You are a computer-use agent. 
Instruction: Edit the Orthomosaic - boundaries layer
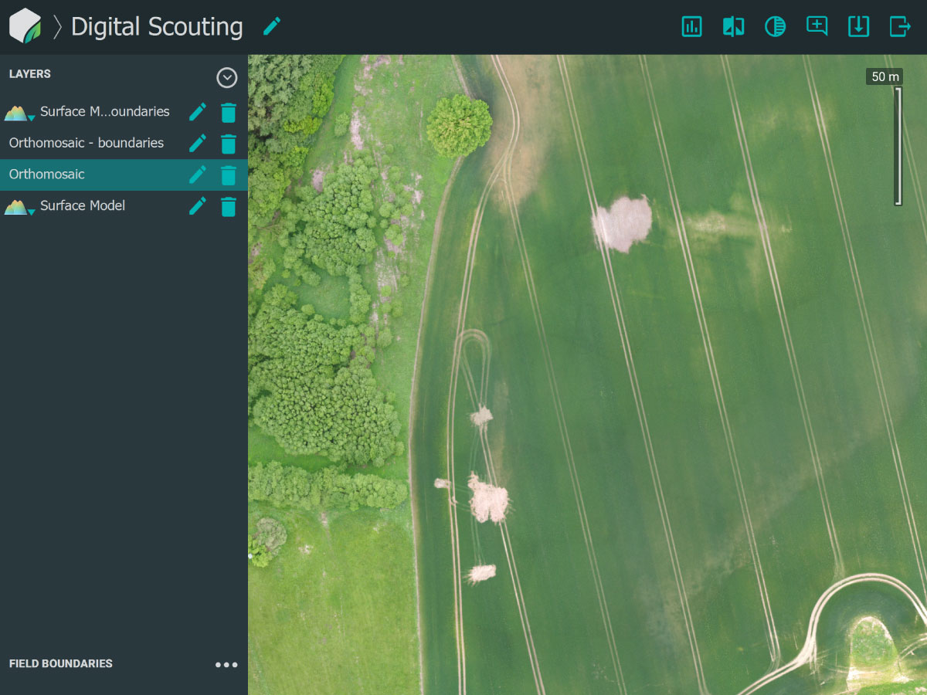(x=197, y=143)
